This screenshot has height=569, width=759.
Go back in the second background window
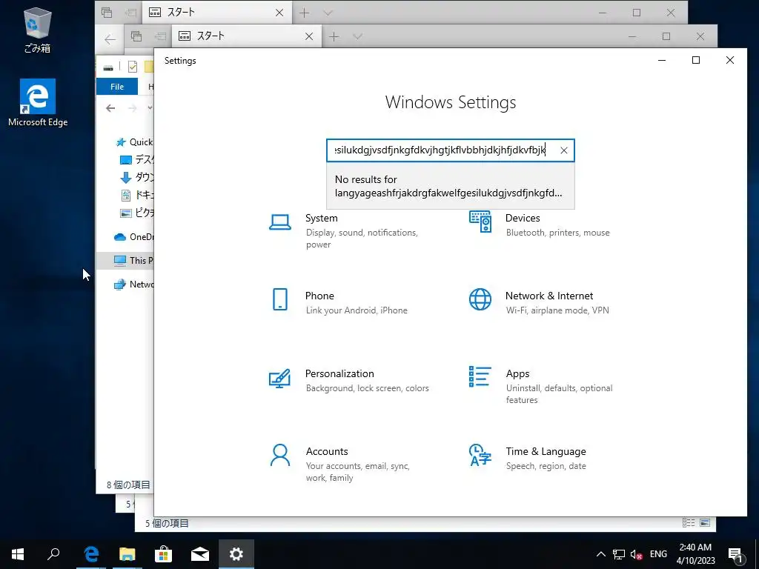[110, 39]
